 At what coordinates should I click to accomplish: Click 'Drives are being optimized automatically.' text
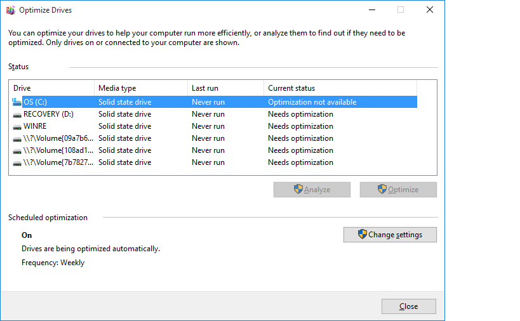point(91,249)
